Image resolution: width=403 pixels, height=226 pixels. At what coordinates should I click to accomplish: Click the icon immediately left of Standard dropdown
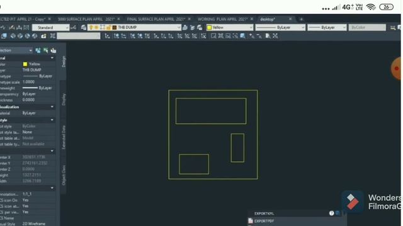[x=26, y=28]
